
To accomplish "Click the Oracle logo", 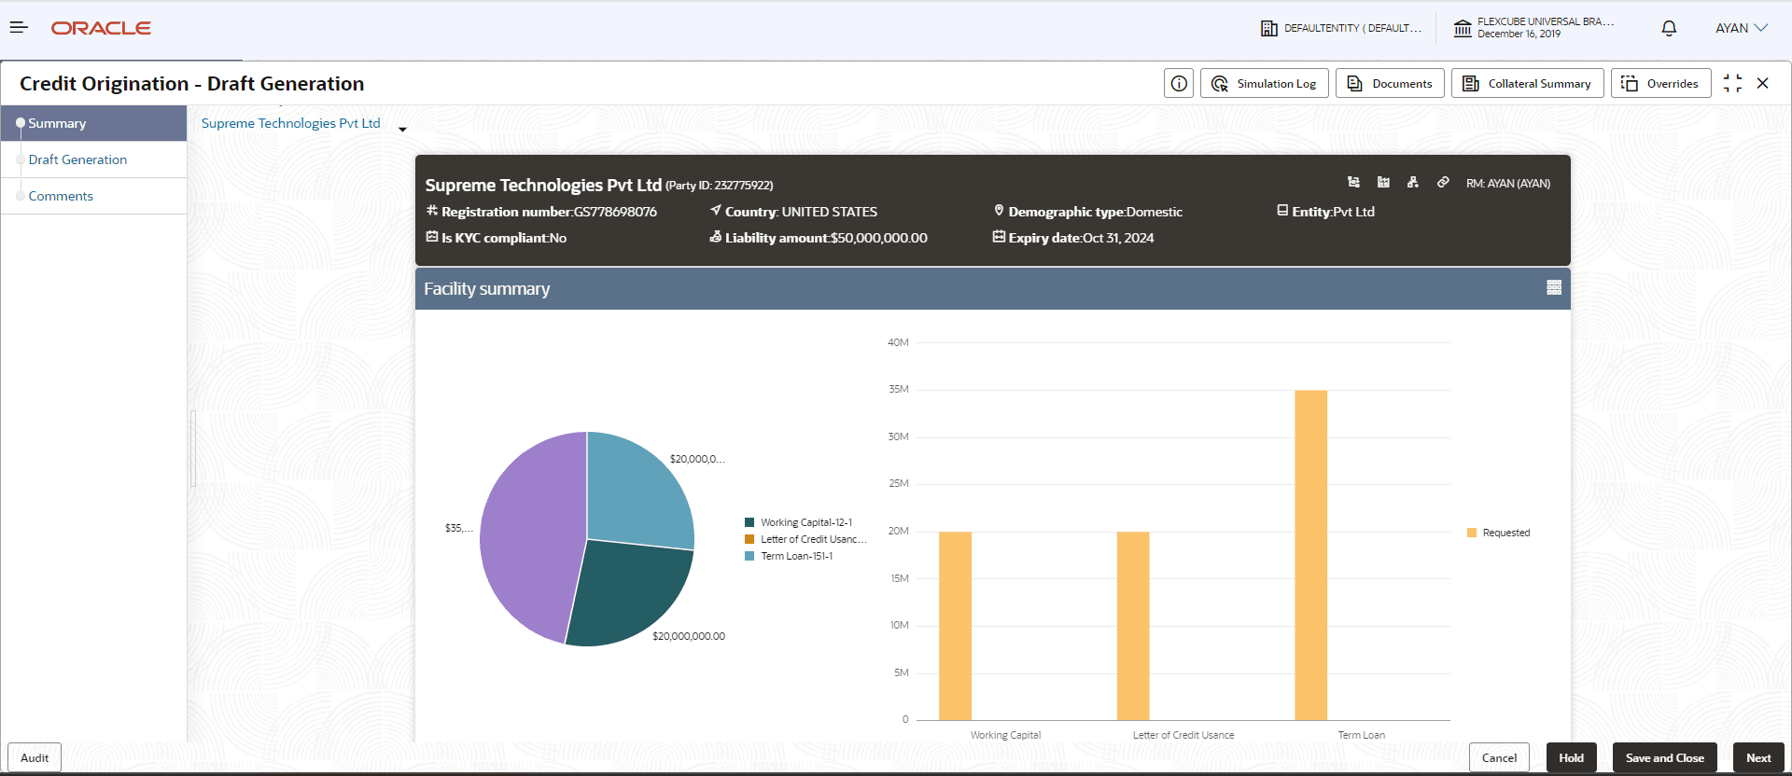I will 101,28.
